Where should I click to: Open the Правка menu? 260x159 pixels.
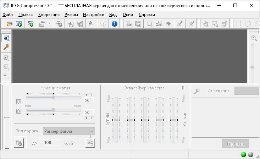point(26,15)
